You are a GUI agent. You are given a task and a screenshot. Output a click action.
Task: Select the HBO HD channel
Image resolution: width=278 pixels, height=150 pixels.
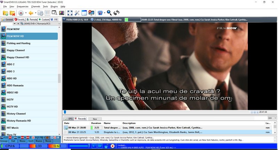29,78
